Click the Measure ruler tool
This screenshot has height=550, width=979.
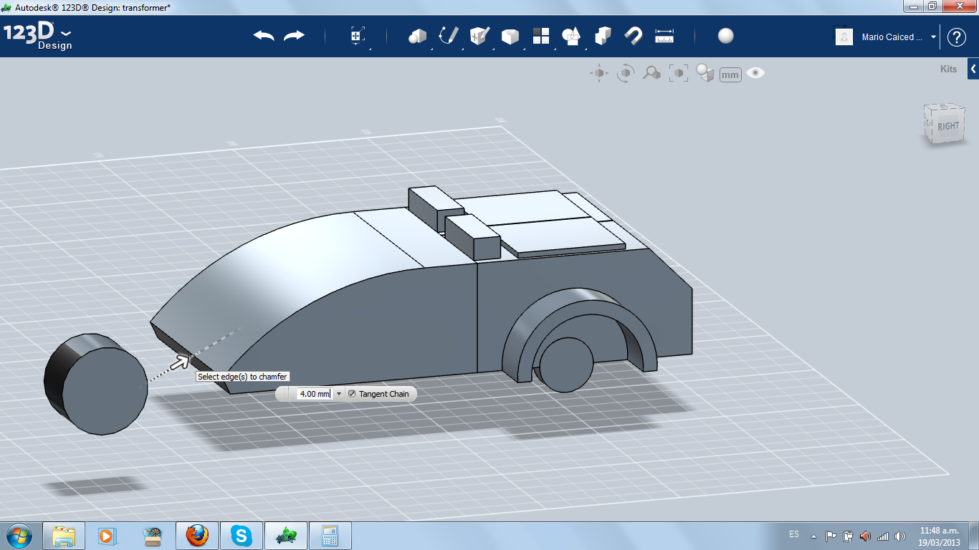[664, 36]
